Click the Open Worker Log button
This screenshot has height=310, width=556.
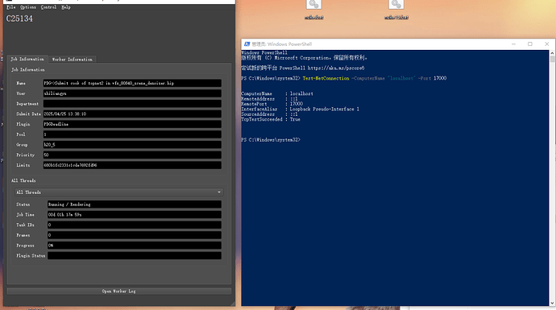[119, 291]
